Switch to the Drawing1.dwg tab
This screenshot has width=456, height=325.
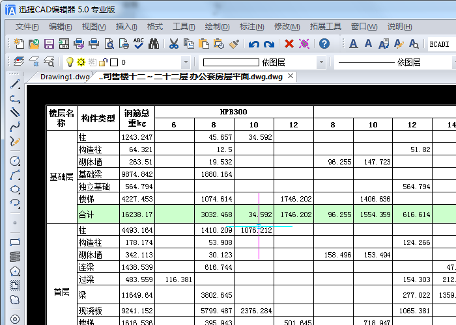pos(64,77)
